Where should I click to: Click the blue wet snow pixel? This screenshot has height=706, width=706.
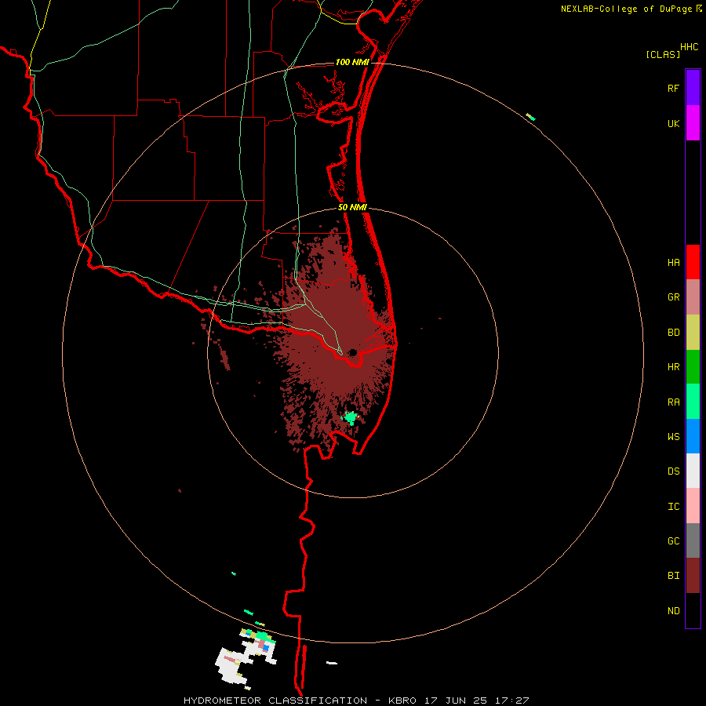266,647
